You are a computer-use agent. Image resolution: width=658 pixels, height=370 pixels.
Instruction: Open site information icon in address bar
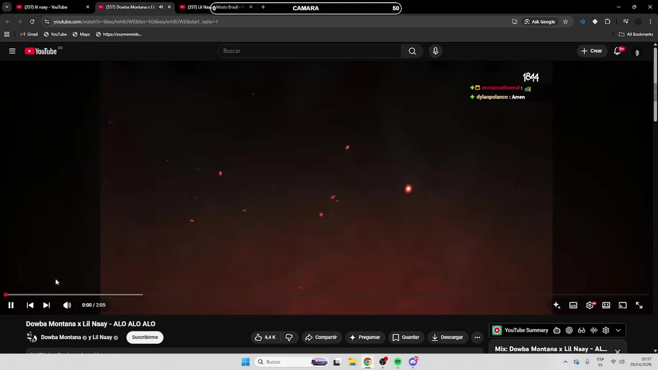(x=47, y=22)
